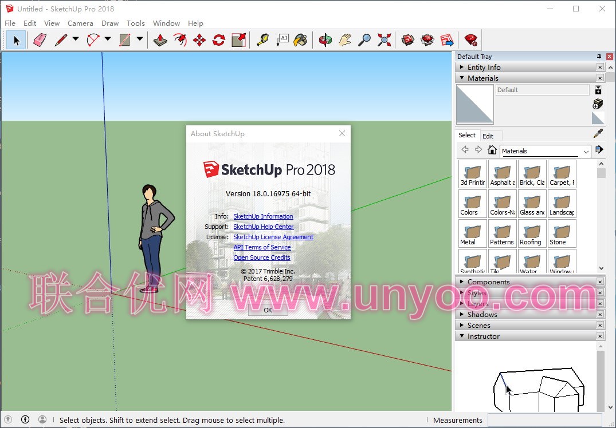Select the Arc tool
This screenshot has height=428, width=616.
(93, 40)
